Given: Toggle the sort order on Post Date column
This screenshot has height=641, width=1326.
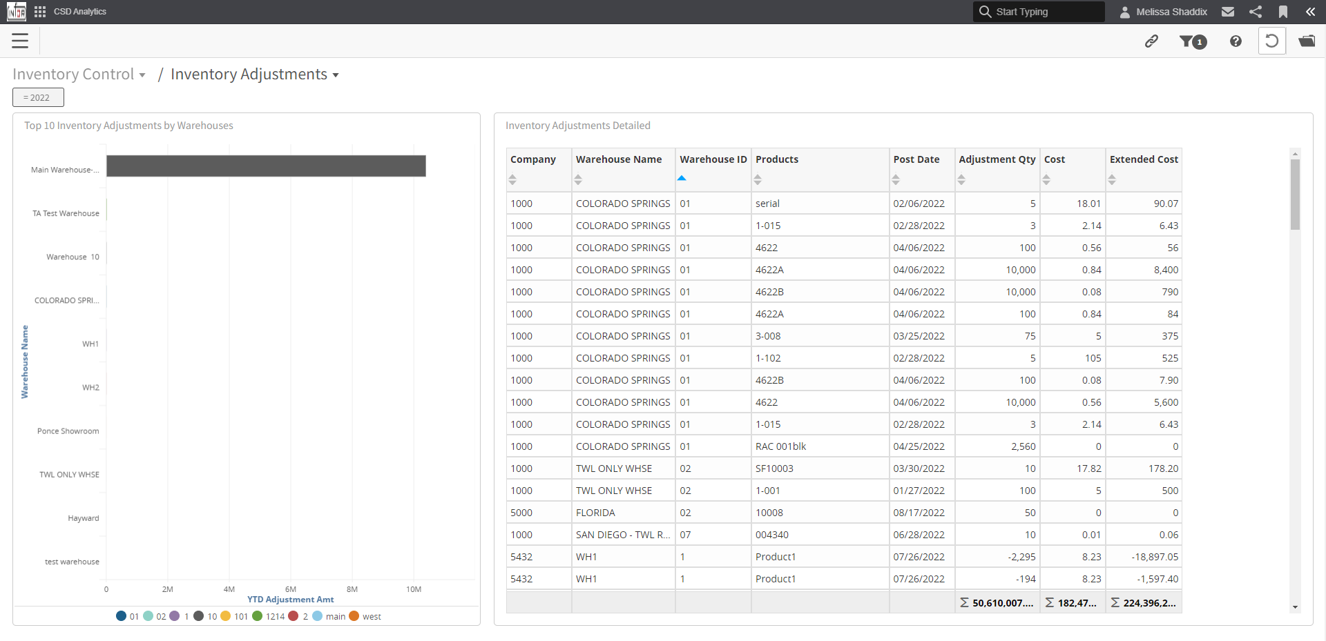Looking at the screenshot, I should (x=896, y=179).
